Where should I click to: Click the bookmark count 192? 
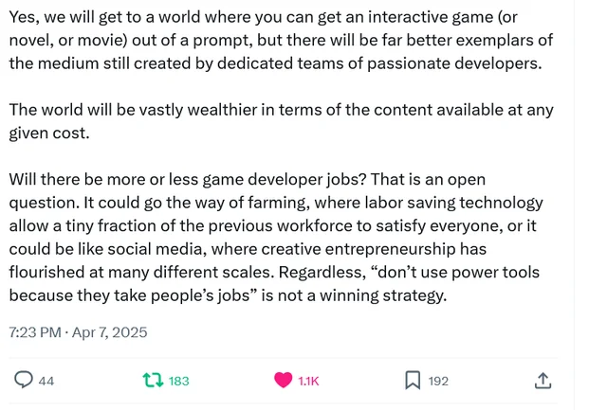click(438, 381)
